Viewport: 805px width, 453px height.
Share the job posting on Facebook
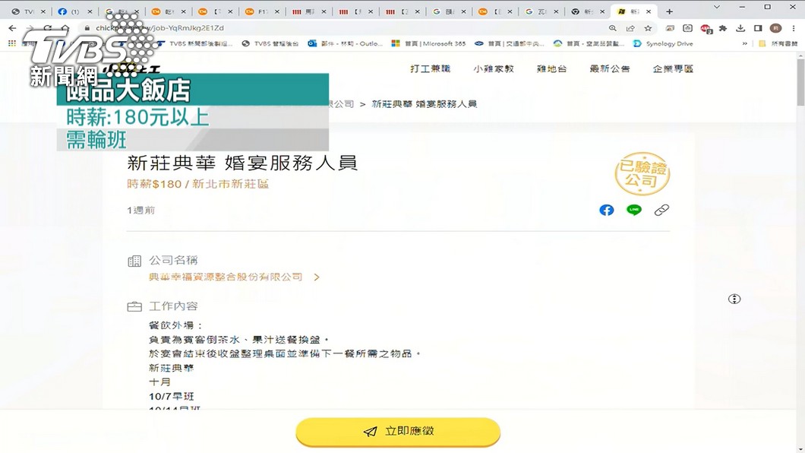(606, 210)
